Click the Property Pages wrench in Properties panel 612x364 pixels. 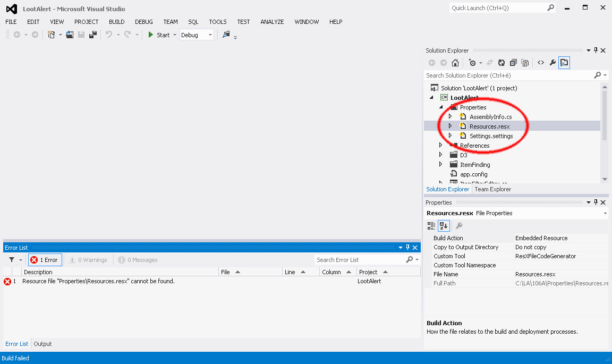[460, 225]
